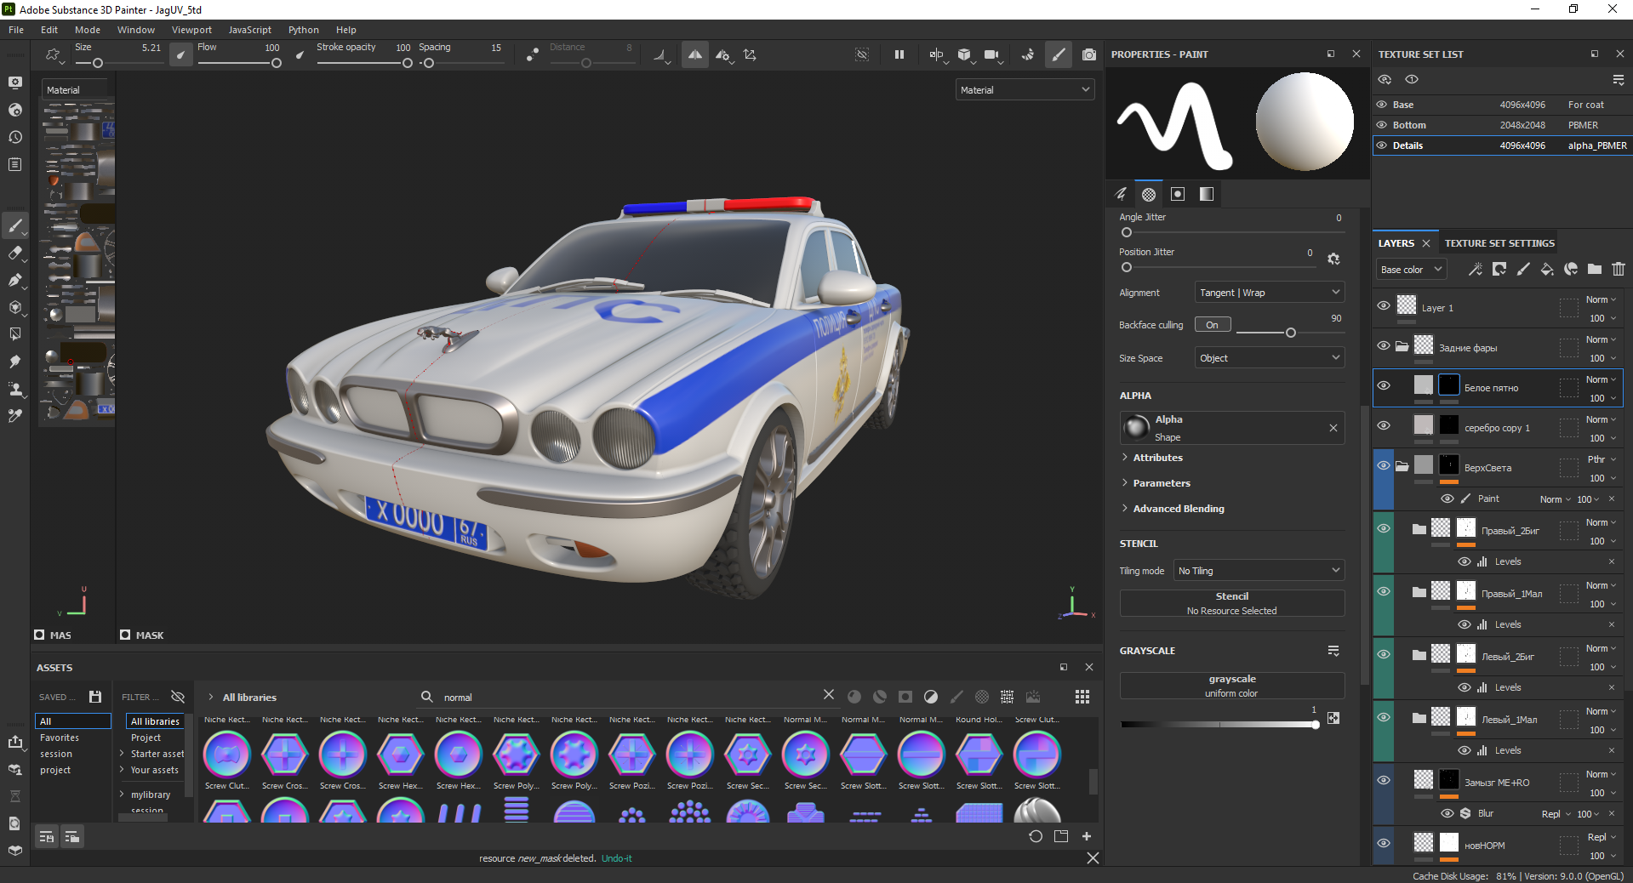1633x883 pixels.
Task: Toggle Lazy Mouse icon beside Distance
Action: [x=533, y=54]
